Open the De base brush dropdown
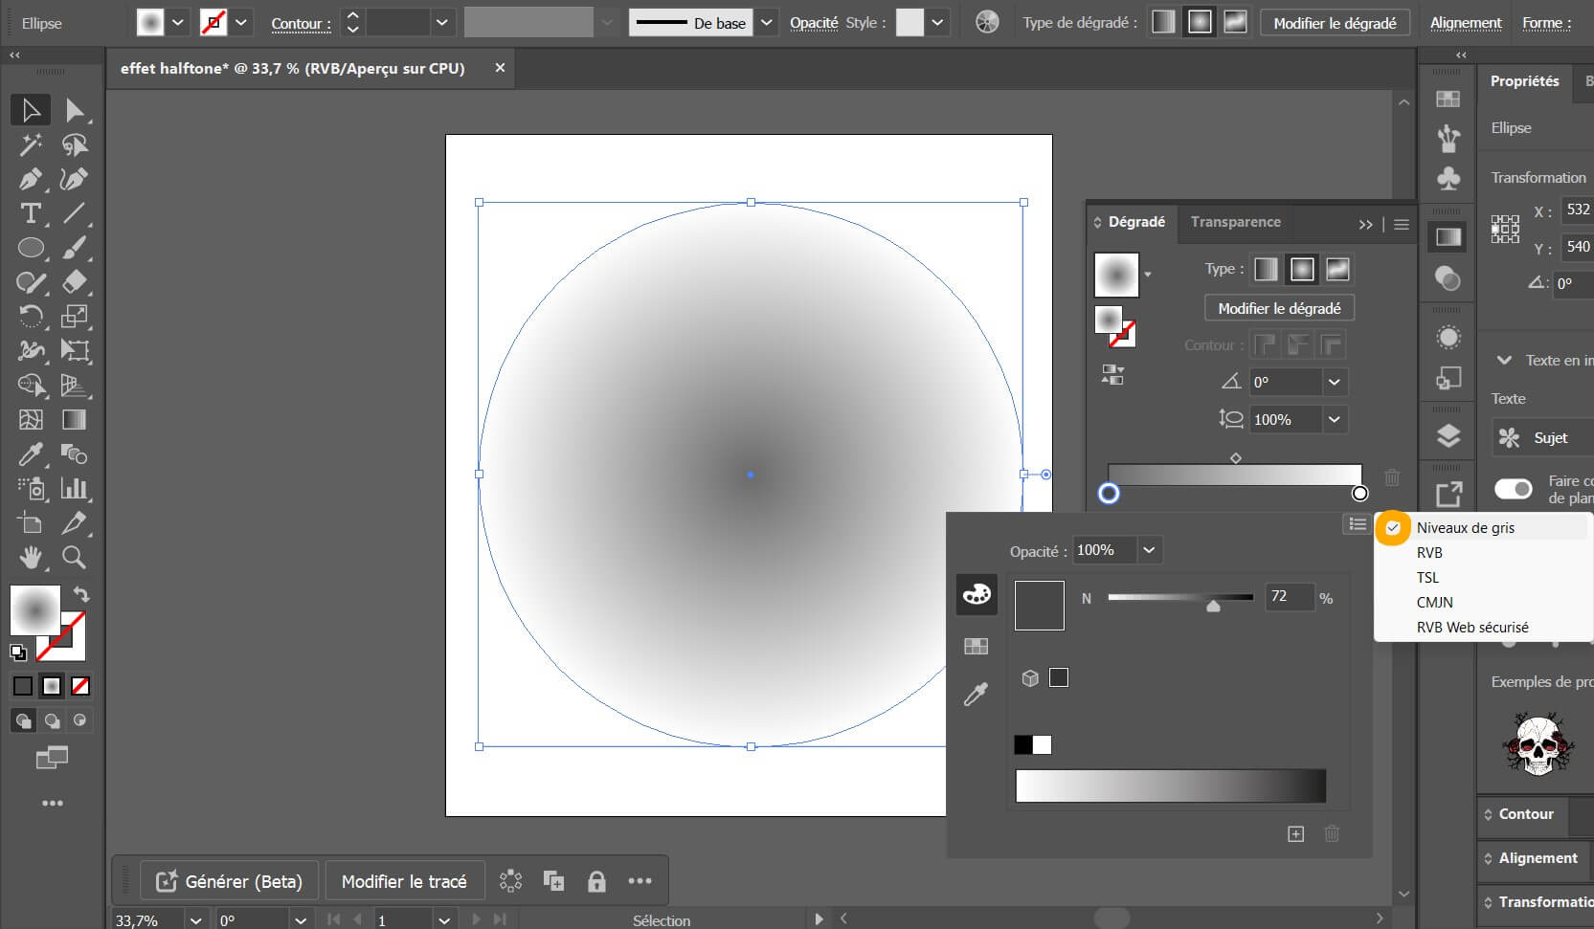Screen dimensions: 1594x929 (767, 22)
